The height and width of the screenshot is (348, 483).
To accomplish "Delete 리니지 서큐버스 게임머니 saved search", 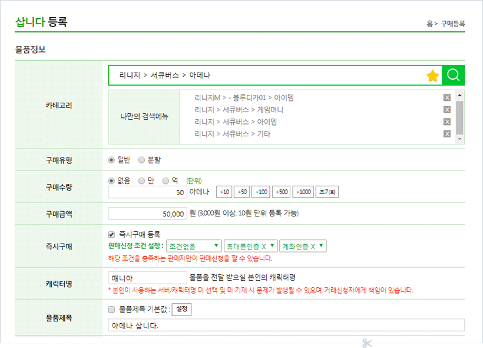I will point(447,110).
